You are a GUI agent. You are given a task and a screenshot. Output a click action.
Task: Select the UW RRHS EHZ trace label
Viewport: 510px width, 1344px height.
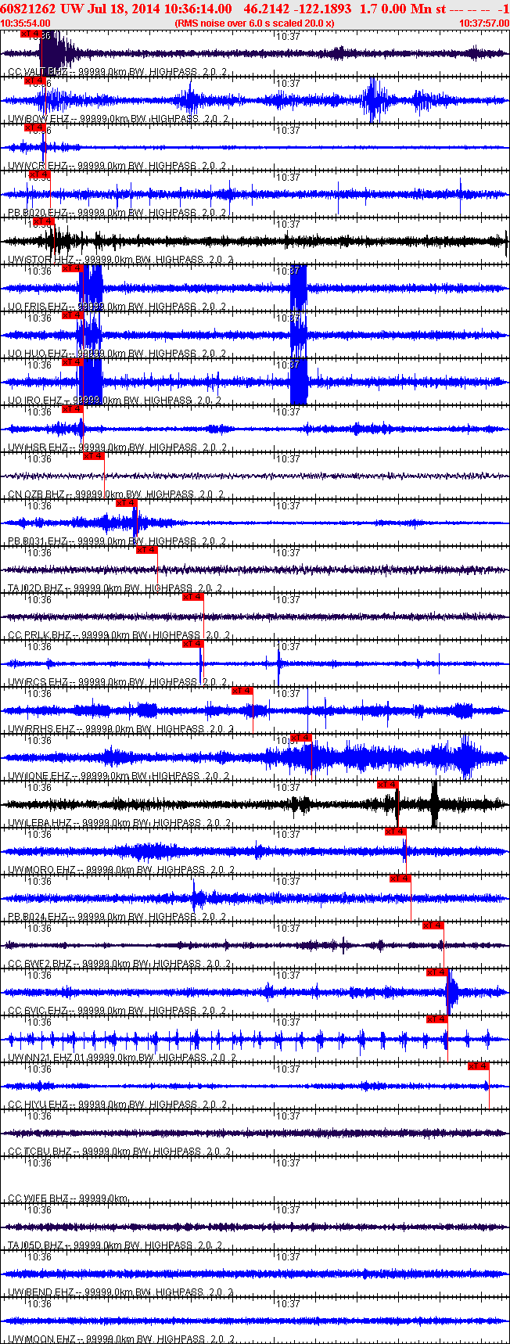coord(120,729)
